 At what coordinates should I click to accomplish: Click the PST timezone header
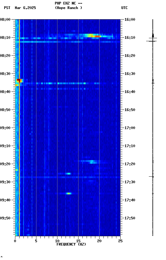(x=7, y=8)
